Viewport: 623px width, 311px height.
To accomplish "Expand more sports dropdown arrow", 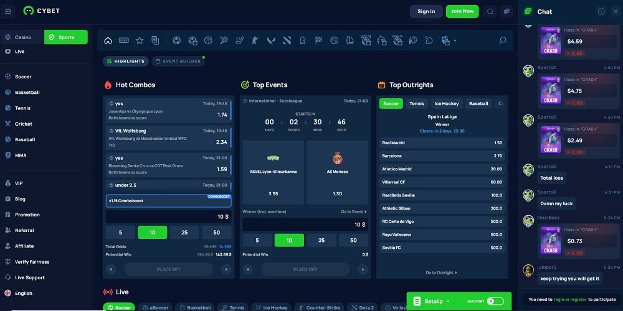I will (455, 41).
